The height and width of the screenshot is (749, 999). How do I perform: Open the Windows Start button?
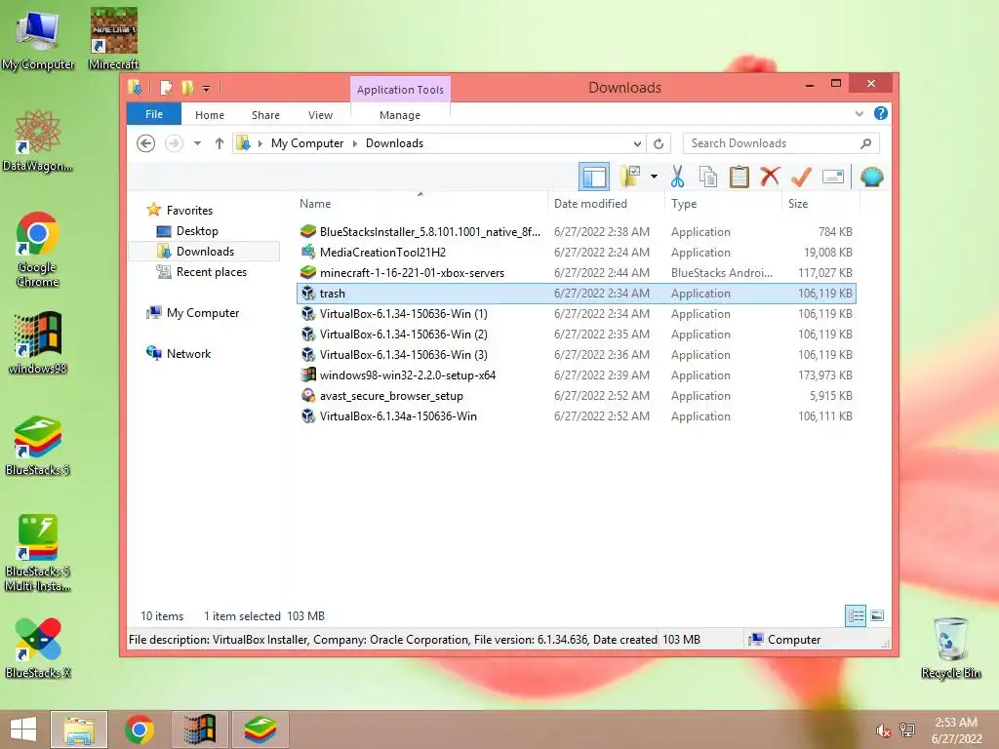[x=23, y=729]
